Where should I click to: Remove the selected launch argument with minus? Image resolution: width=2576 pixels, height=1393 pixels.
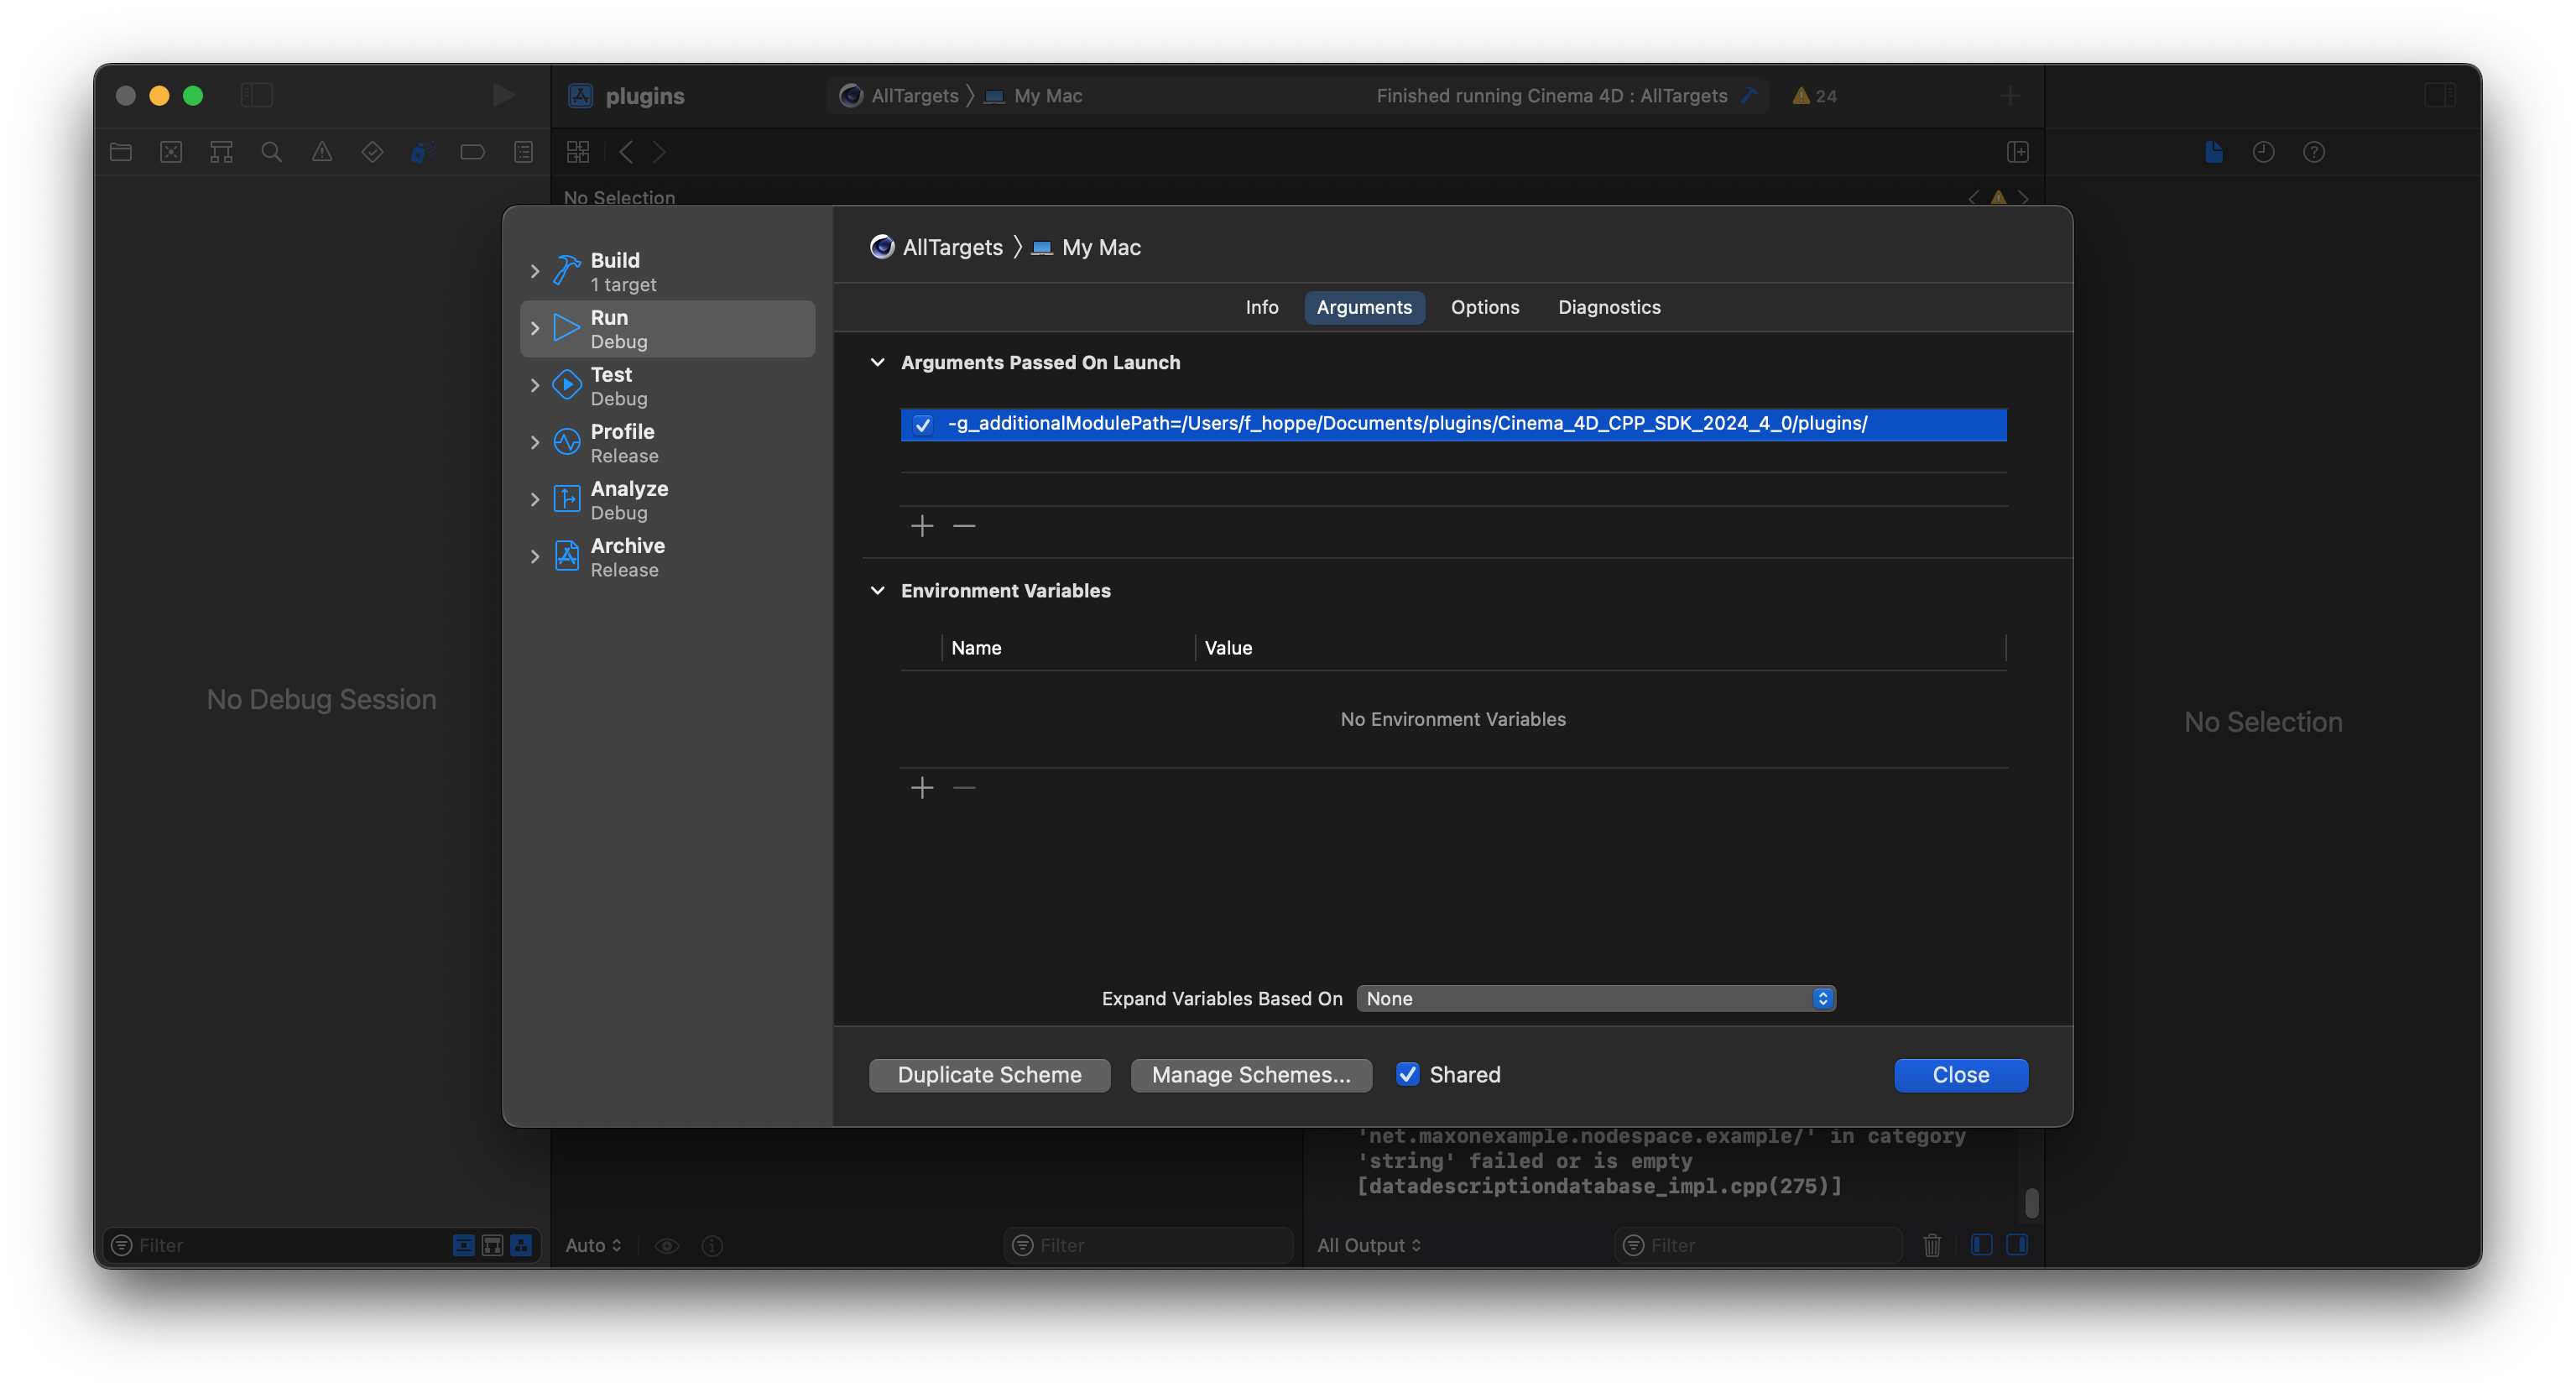pyautogui.click(x=964, y=526)
